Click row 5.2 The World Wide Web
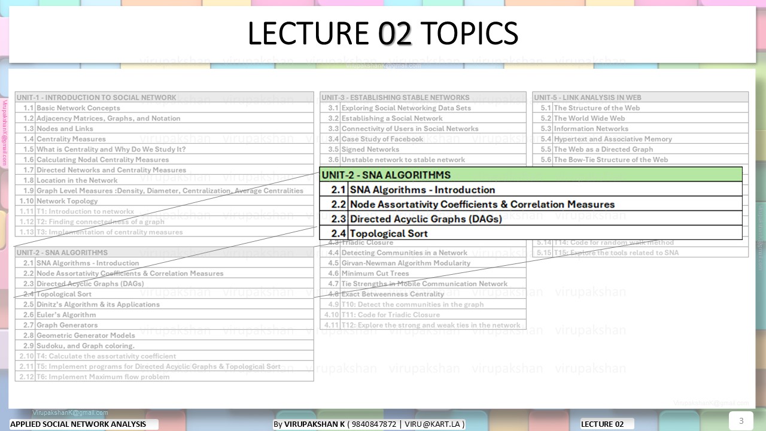The height and width of the screenshot is (431, 766). 640,119
